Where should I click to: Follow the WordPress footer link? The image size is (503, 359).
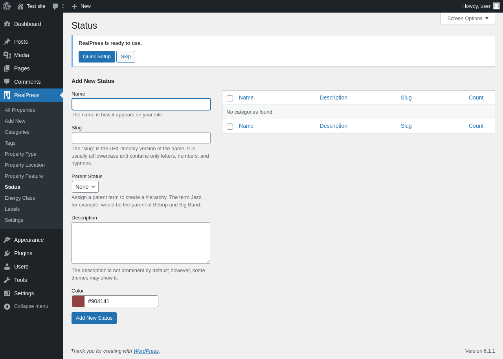coord(146,351)
